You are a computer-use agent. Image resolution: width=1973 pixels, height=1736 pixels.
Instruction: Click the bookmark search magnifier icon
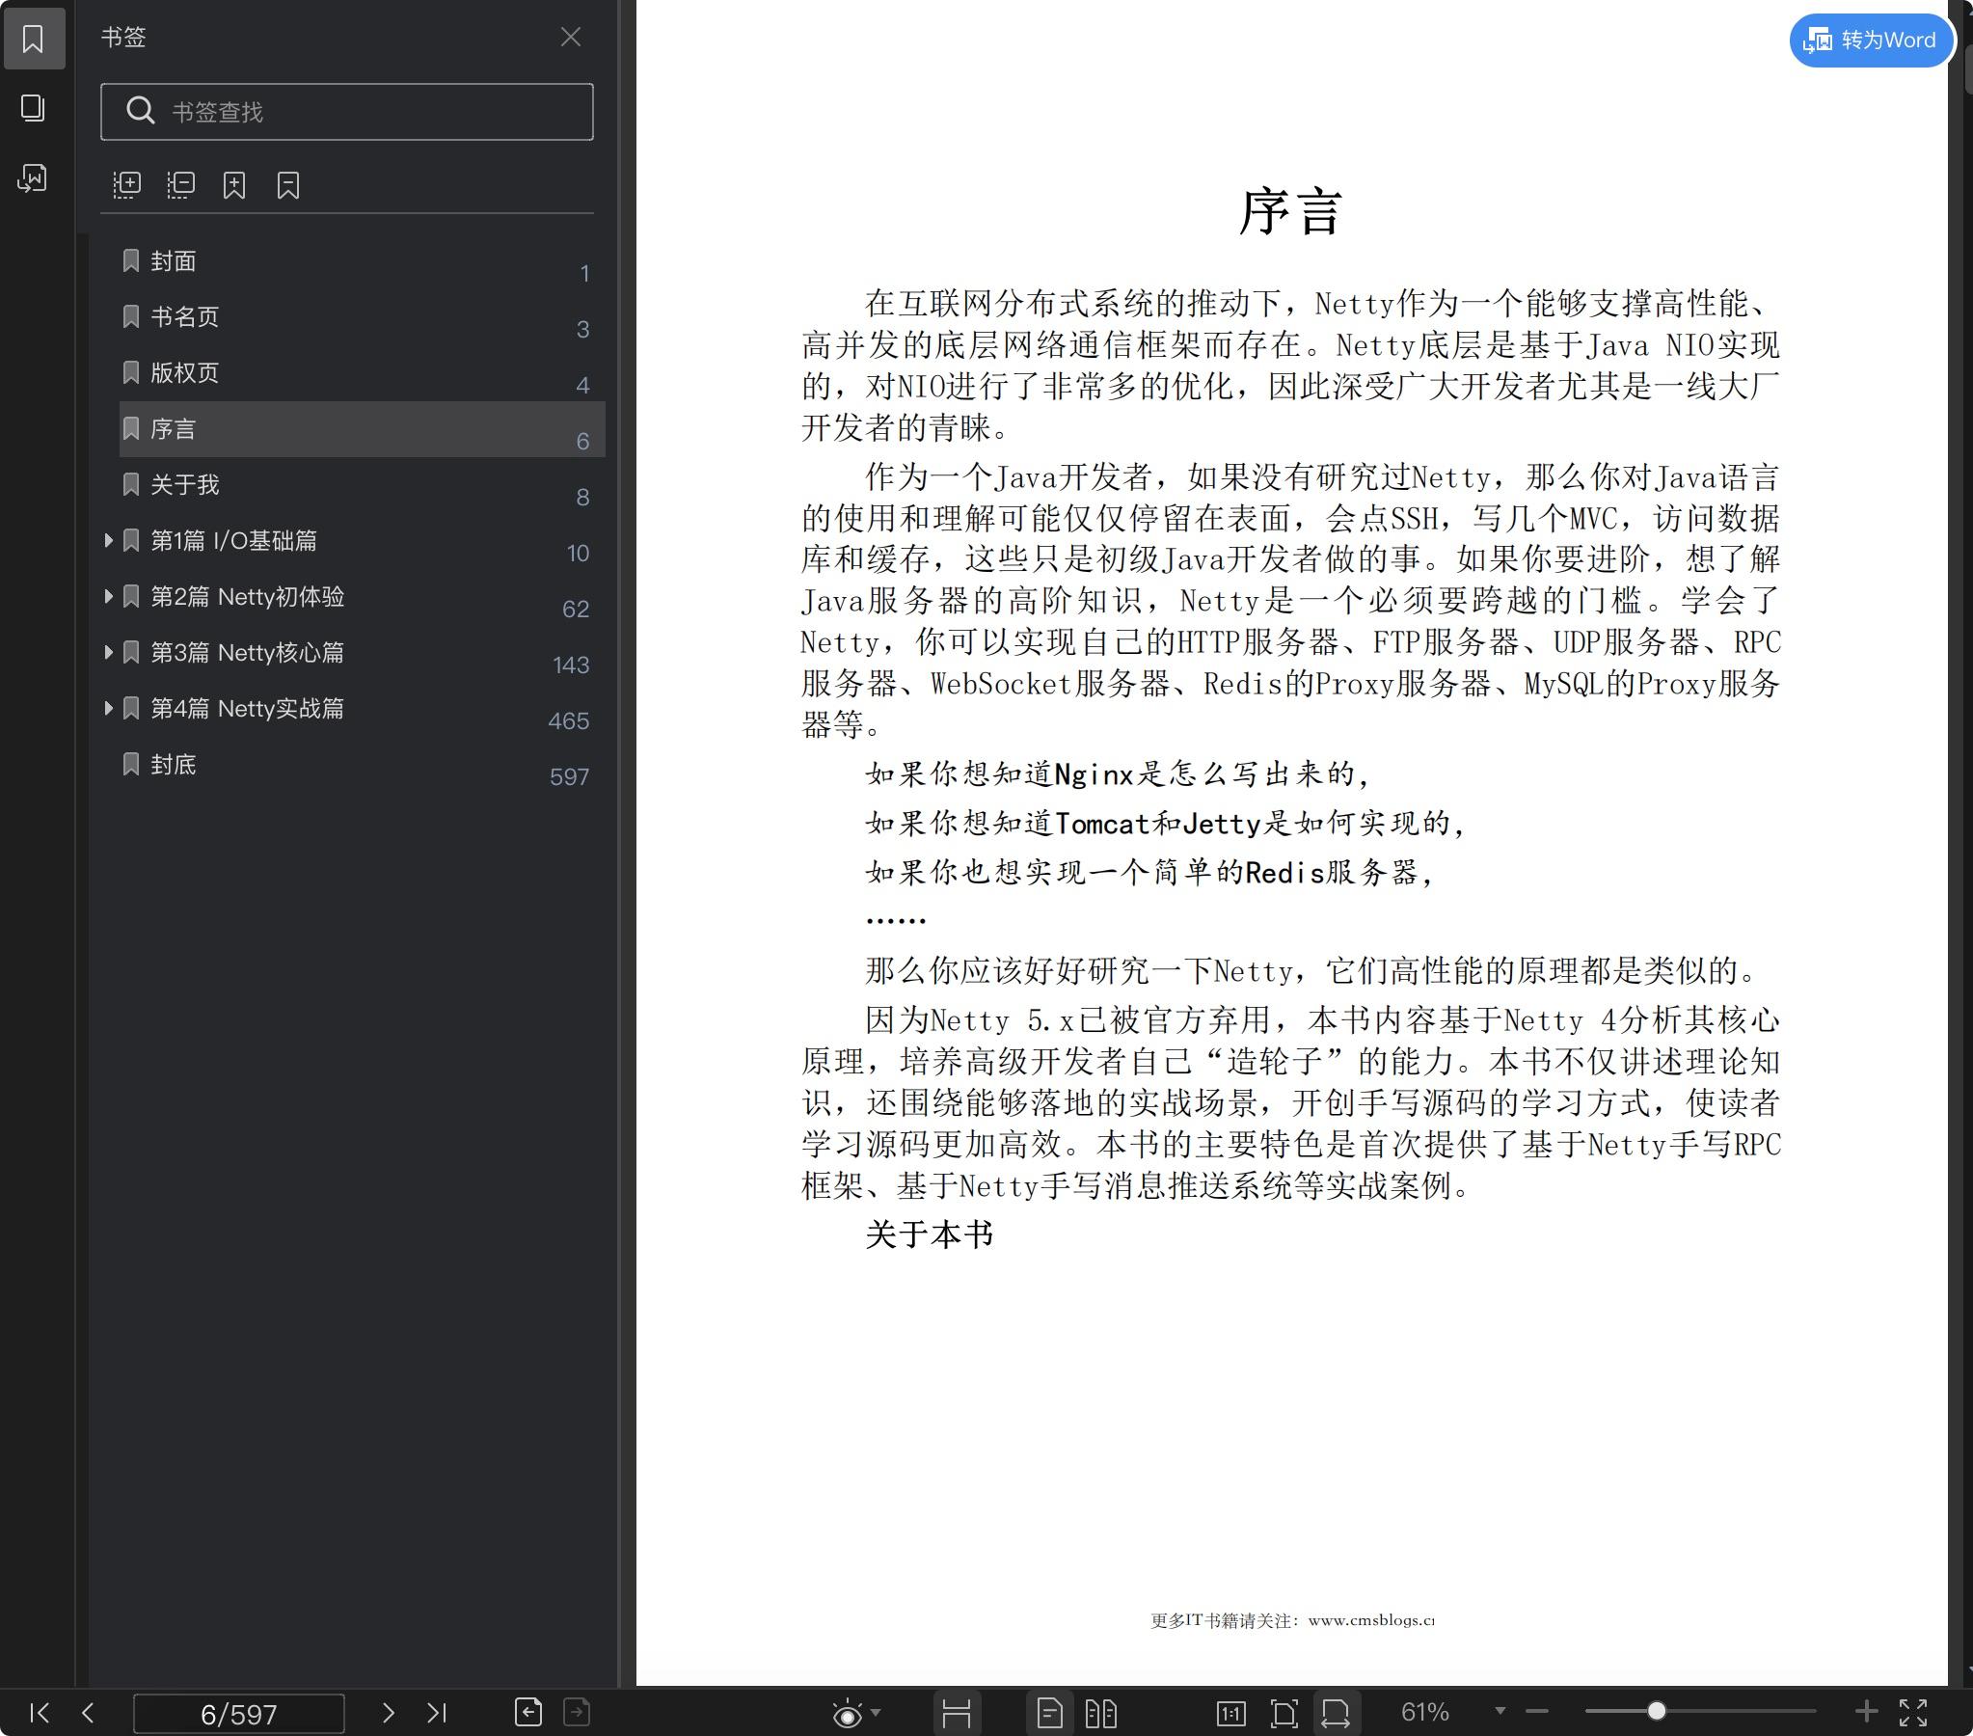(x=140, y=111)
